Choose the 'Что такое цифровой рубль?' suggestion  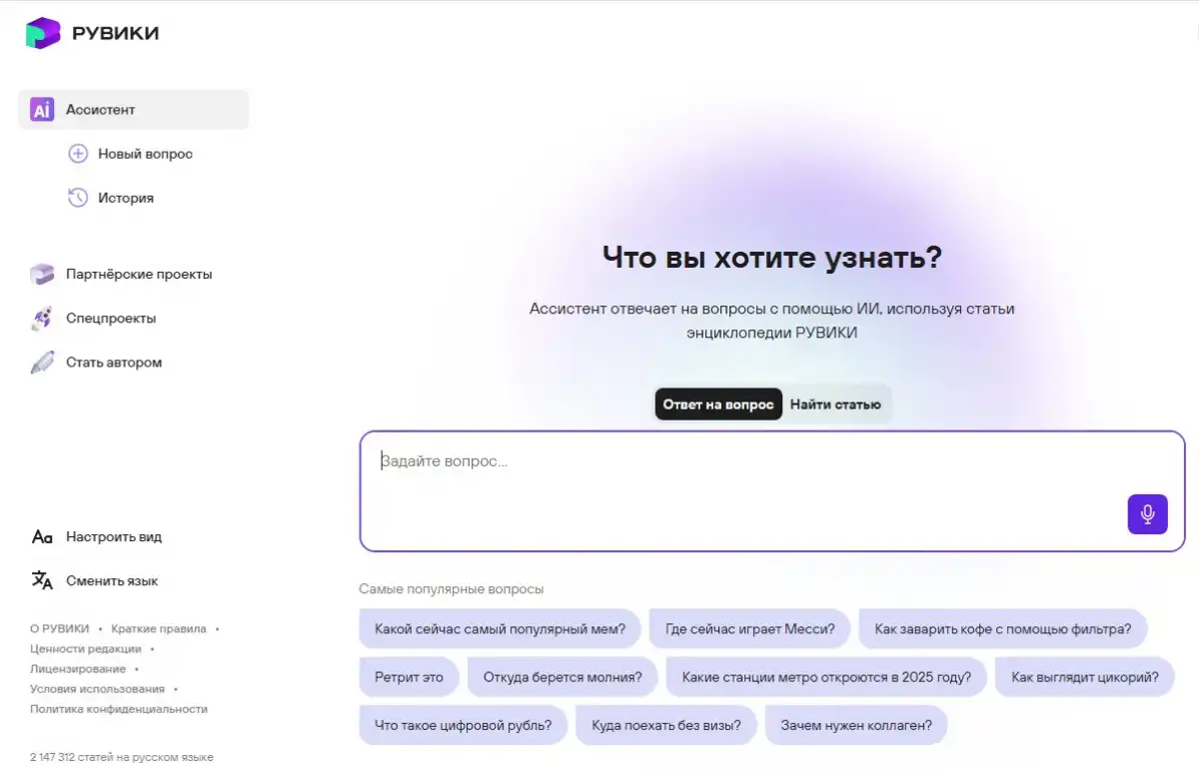pyautogui.click(x=463, y=725)
